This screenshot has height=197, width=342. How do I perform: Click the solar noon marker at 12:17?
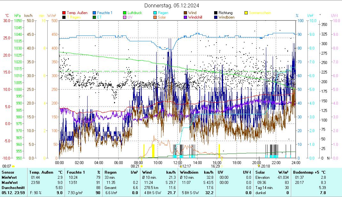tap(181, 166)
